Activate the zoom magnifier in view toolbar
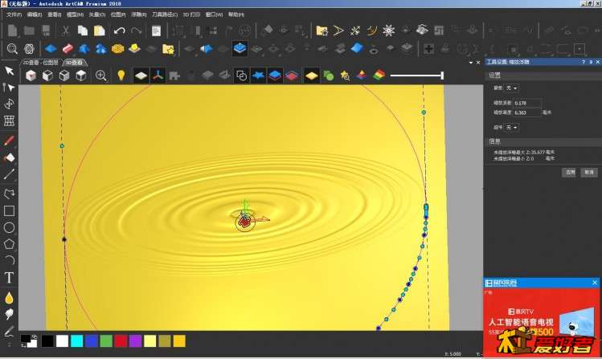Screen dimensions: 602x359 tap(101, 75)
